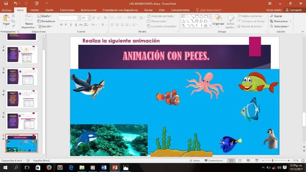306x172 pixels.
Task: Click the Reemplazar replace button
Action: pos(279,21)
